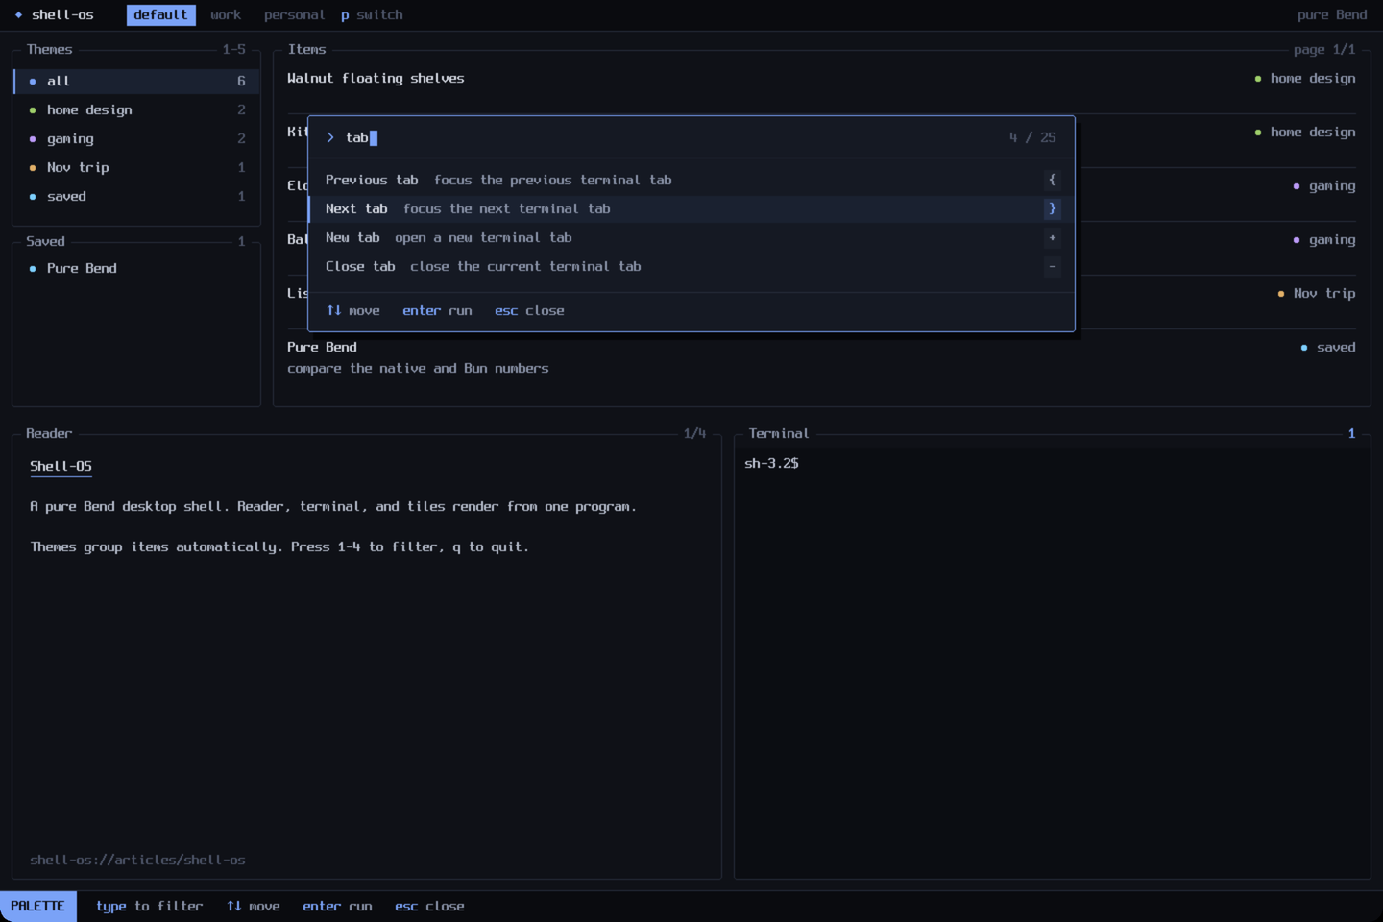Screen dimensions: 1383x922
Task: Run the Next tab command
Action: [691, 208]
